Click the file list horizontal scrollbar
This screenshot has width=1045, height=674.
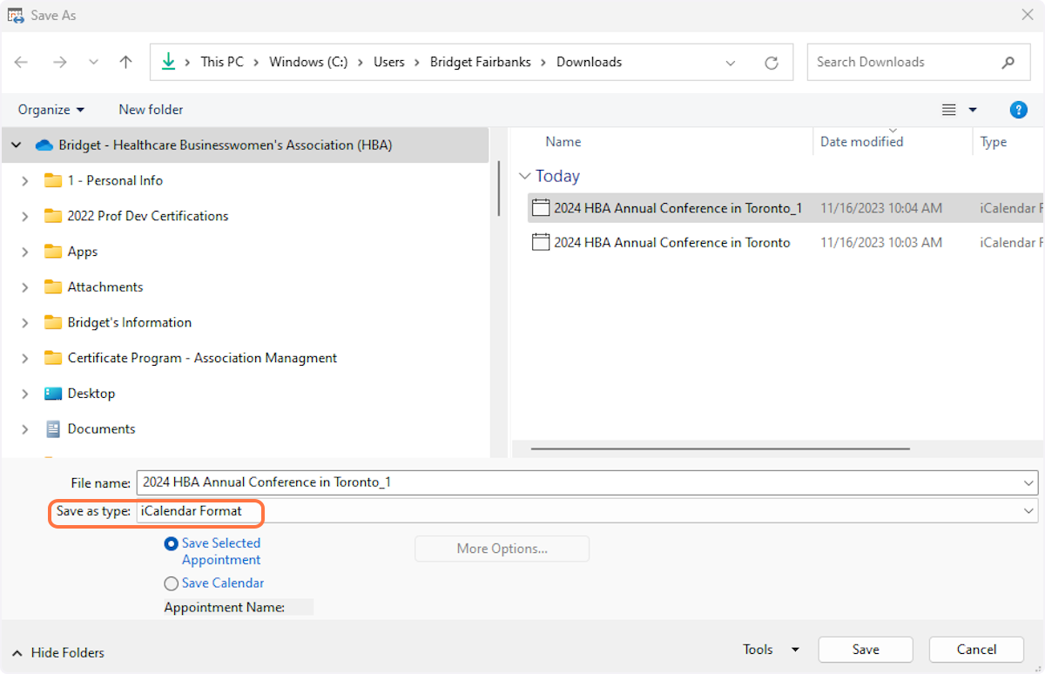click(720, 448)
